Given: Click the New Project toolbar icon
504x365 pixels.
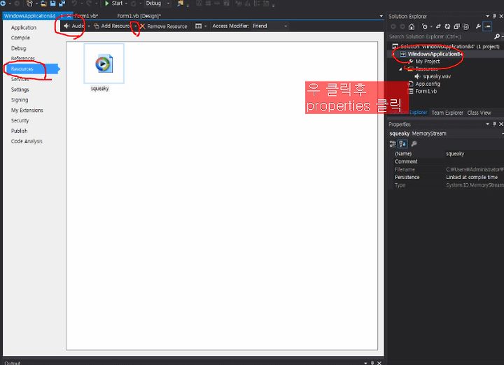Looking at the screenshot, I should [29, 3].
